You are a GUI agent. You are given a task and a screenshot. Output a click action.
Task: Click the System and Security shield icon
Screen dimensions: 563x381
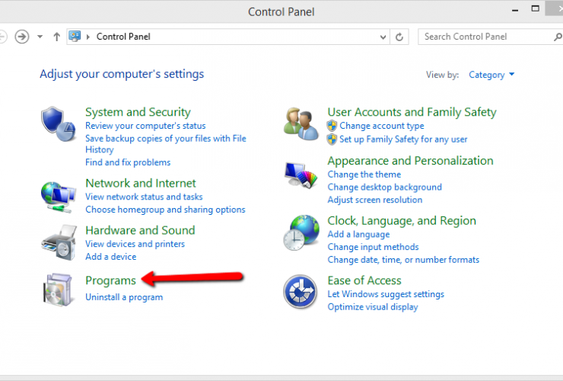point(58,123)
